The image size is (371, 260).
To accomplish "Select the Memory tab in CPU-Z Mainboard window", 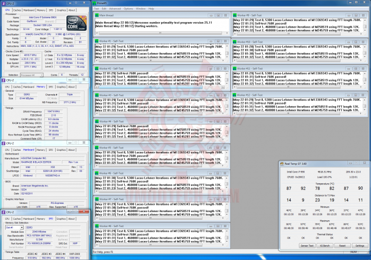I will (x=41, y=150).
